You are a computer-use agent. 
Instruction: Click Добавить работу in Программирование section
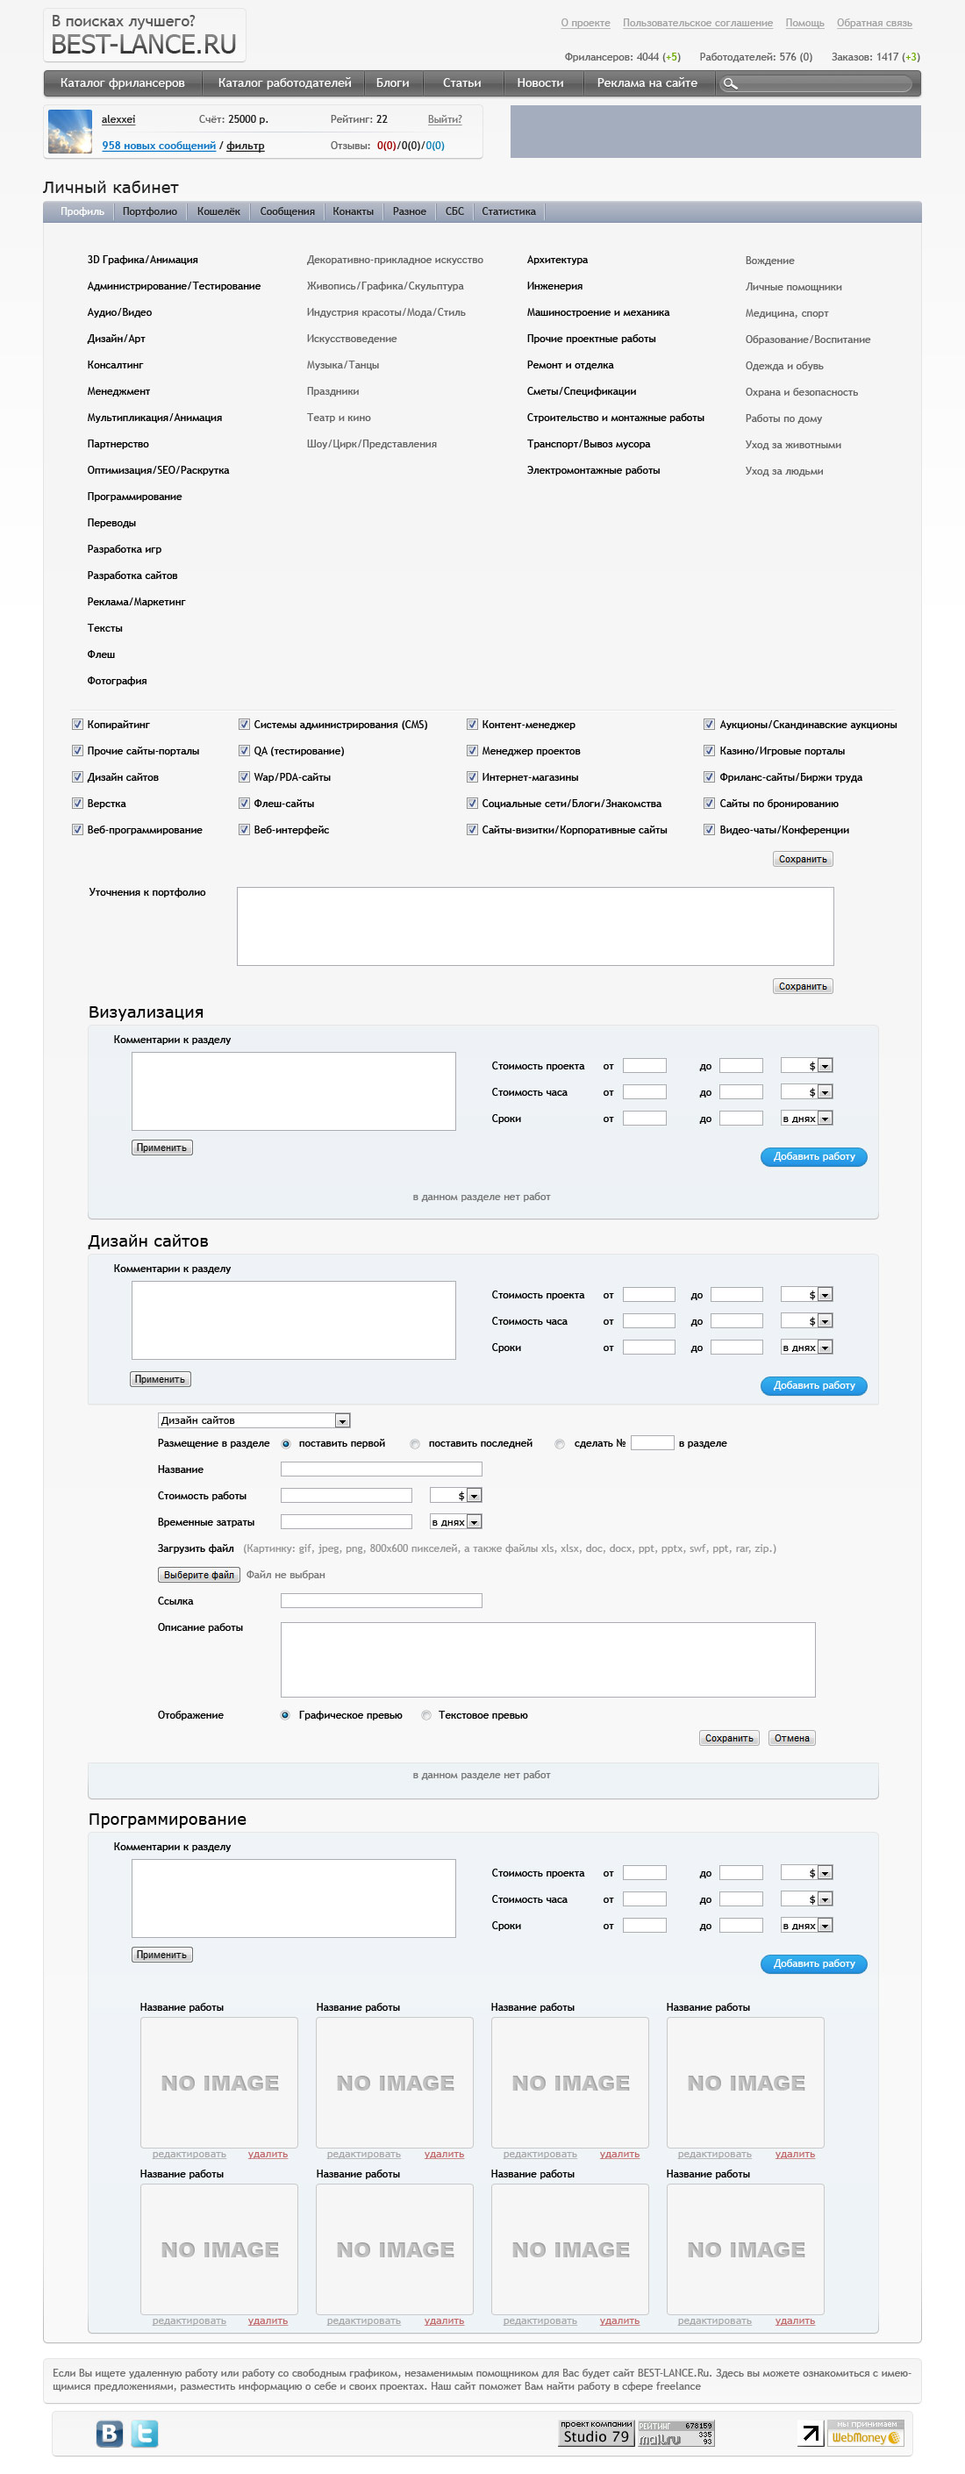[814, 1963]
